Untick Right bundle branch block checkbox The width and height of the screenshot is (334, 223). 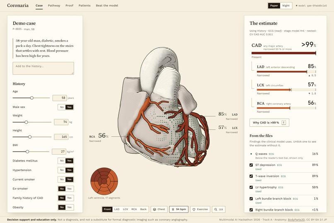pyautogui.click(x=251, y=210)
